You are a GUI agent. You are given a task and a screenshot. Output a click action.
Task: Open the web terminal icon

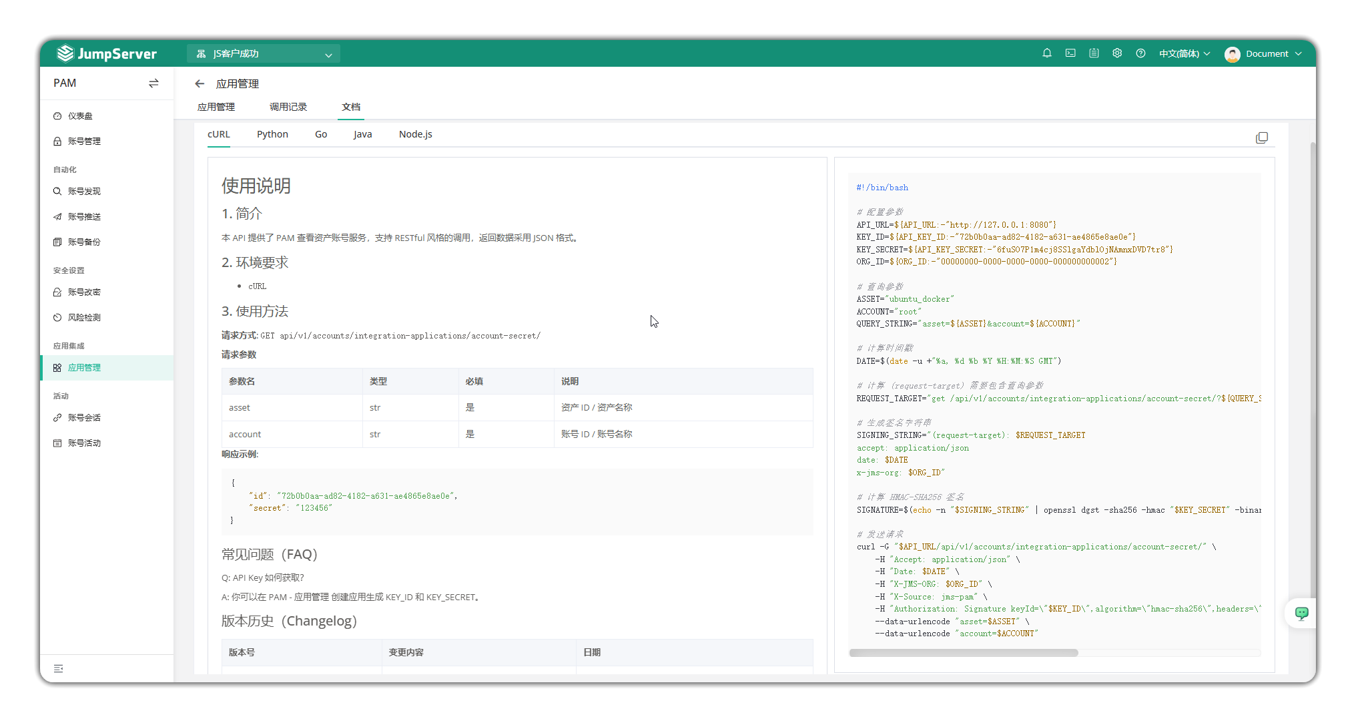pos(1070,53)
